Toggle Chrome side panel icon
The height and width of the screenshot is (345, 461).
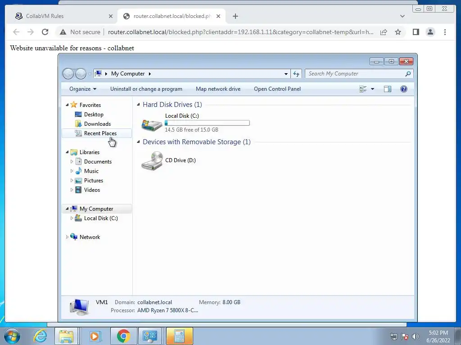(x=416, y=32)
